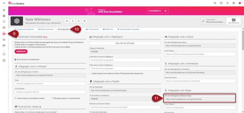
Task: Click the cube icon in sidebar
Action: click(x=4, y=40)
